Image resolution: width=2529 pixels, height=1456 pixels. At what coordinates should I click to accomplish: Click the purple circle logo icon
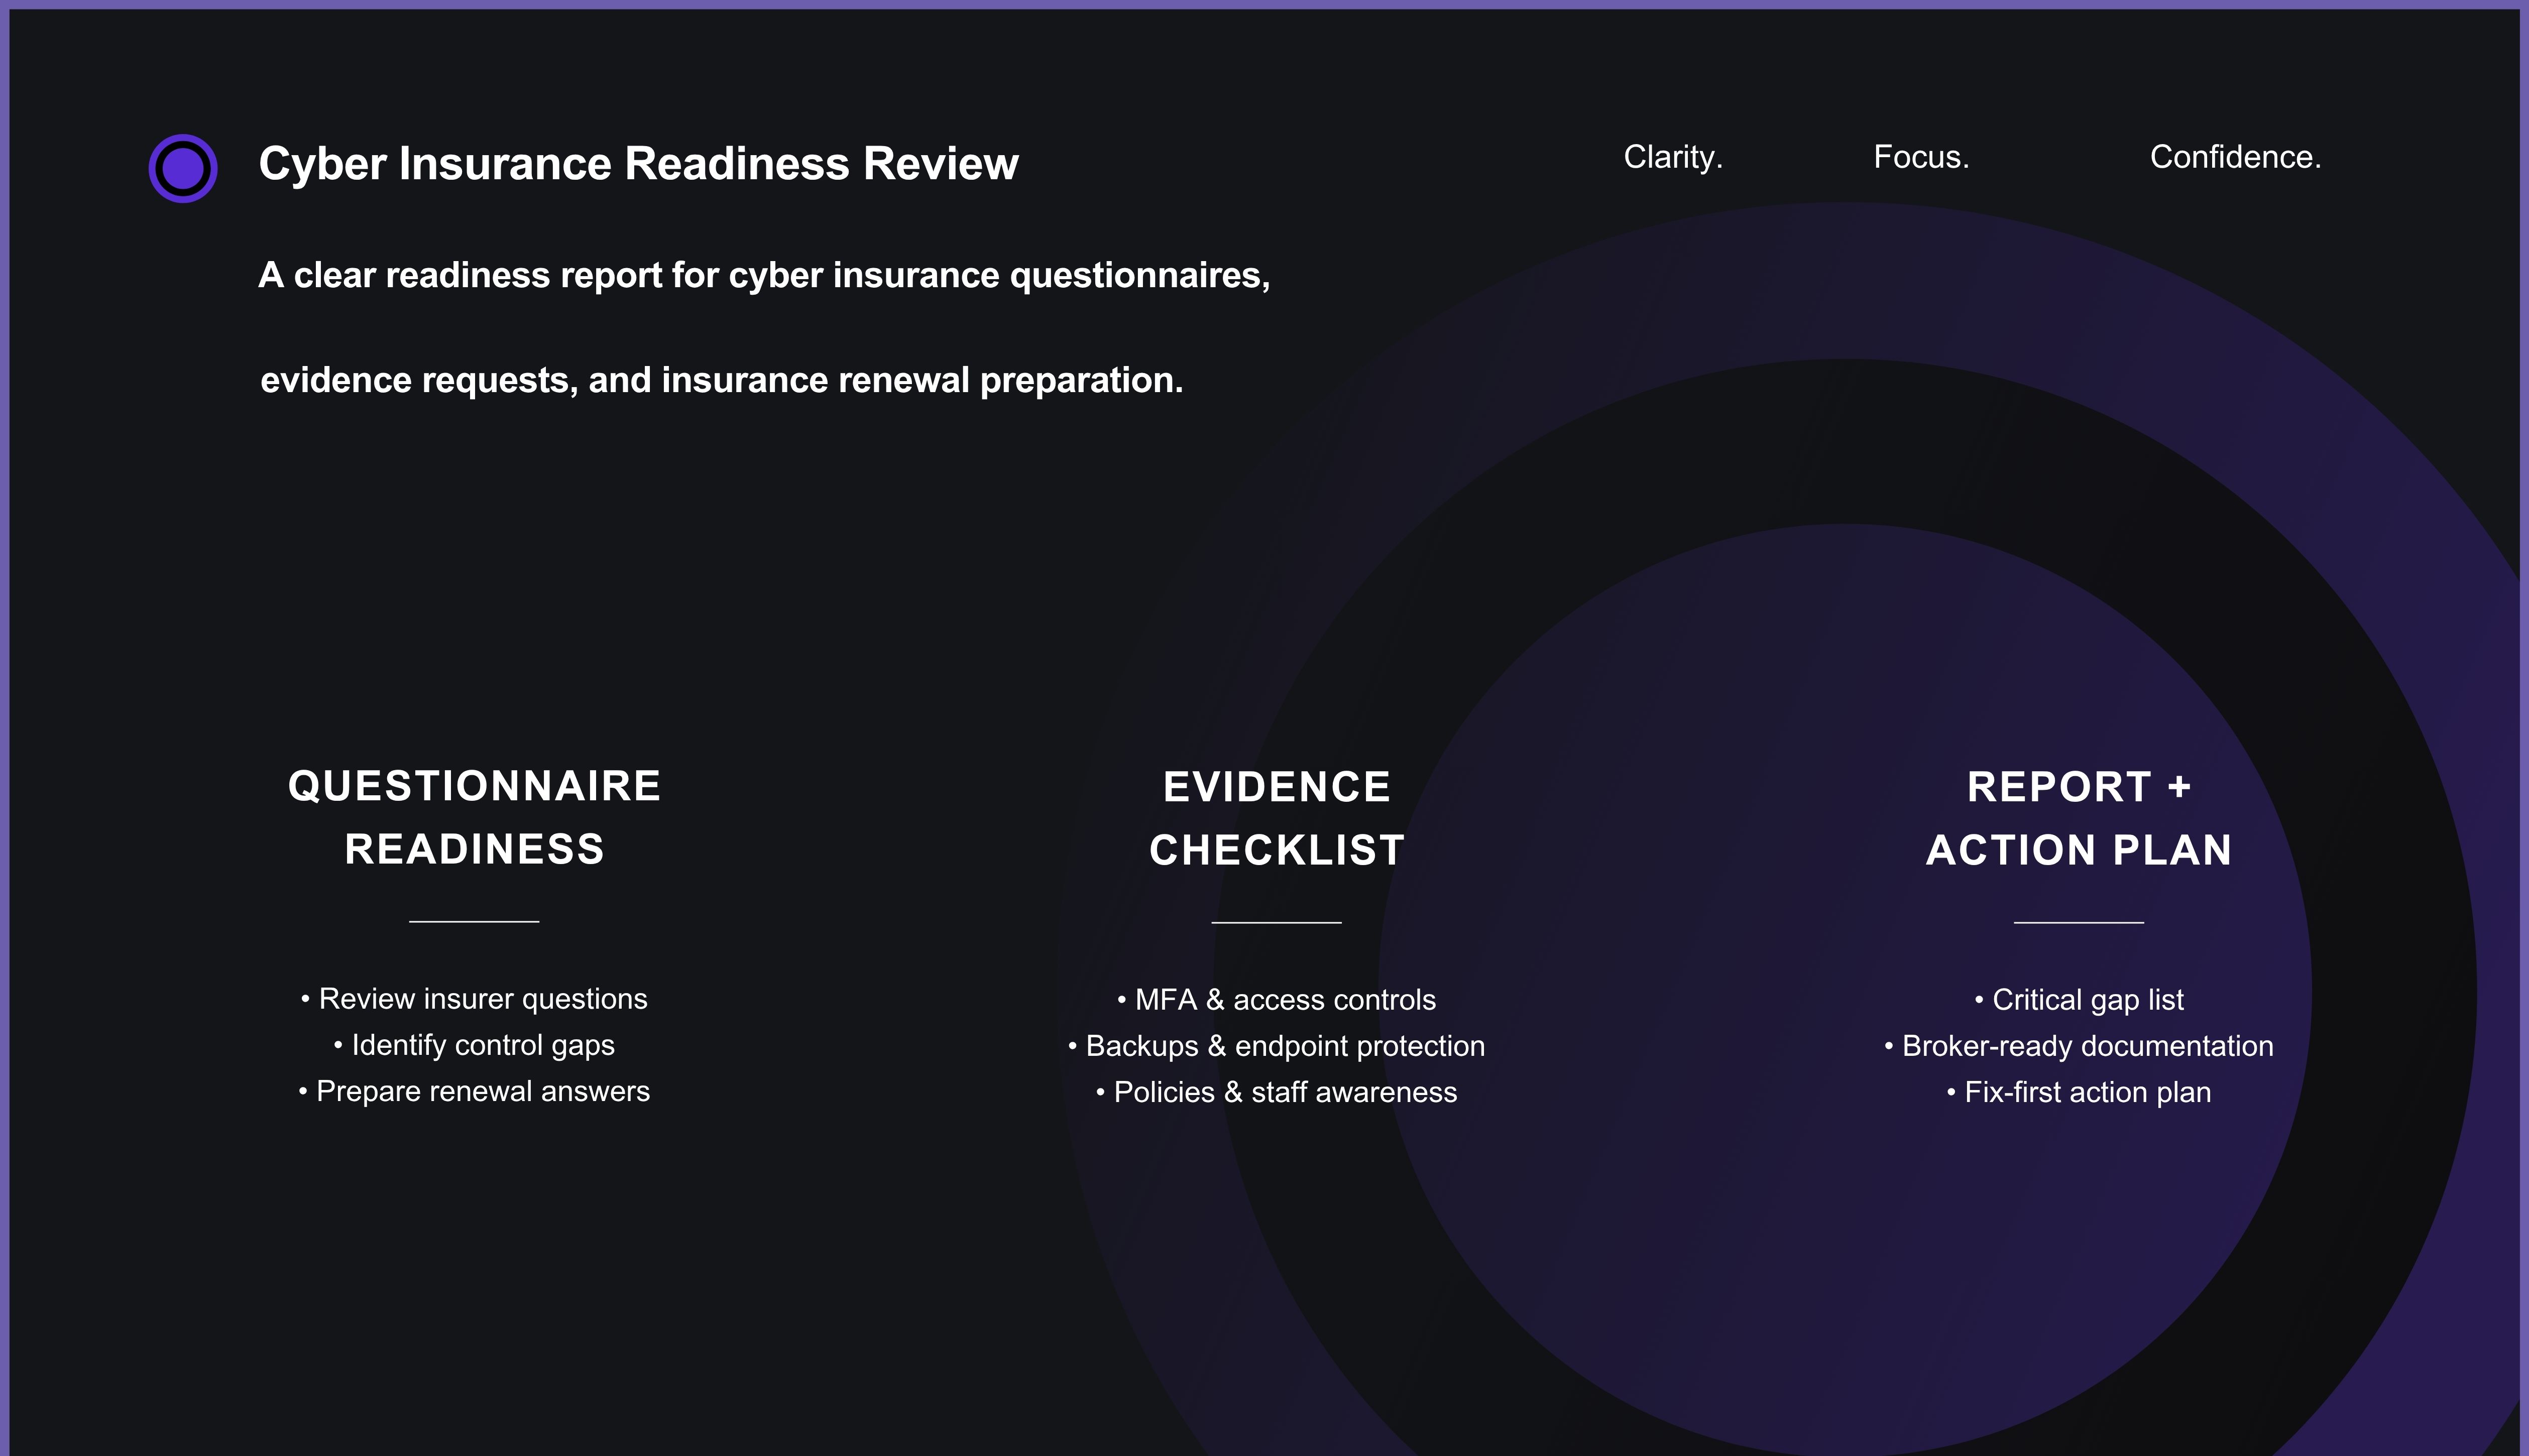183,168
